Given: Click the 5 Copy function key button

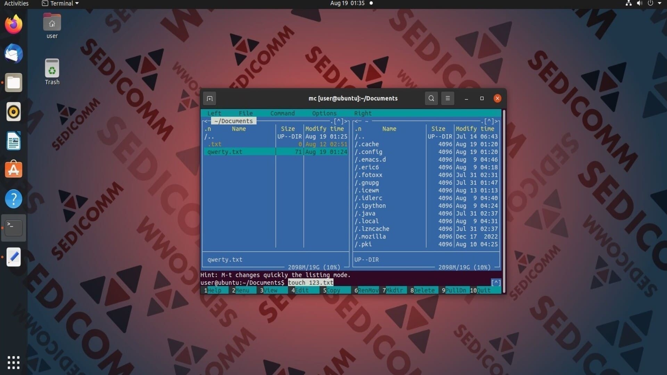Looking at the screenshot, I should (x=332, y=290).
